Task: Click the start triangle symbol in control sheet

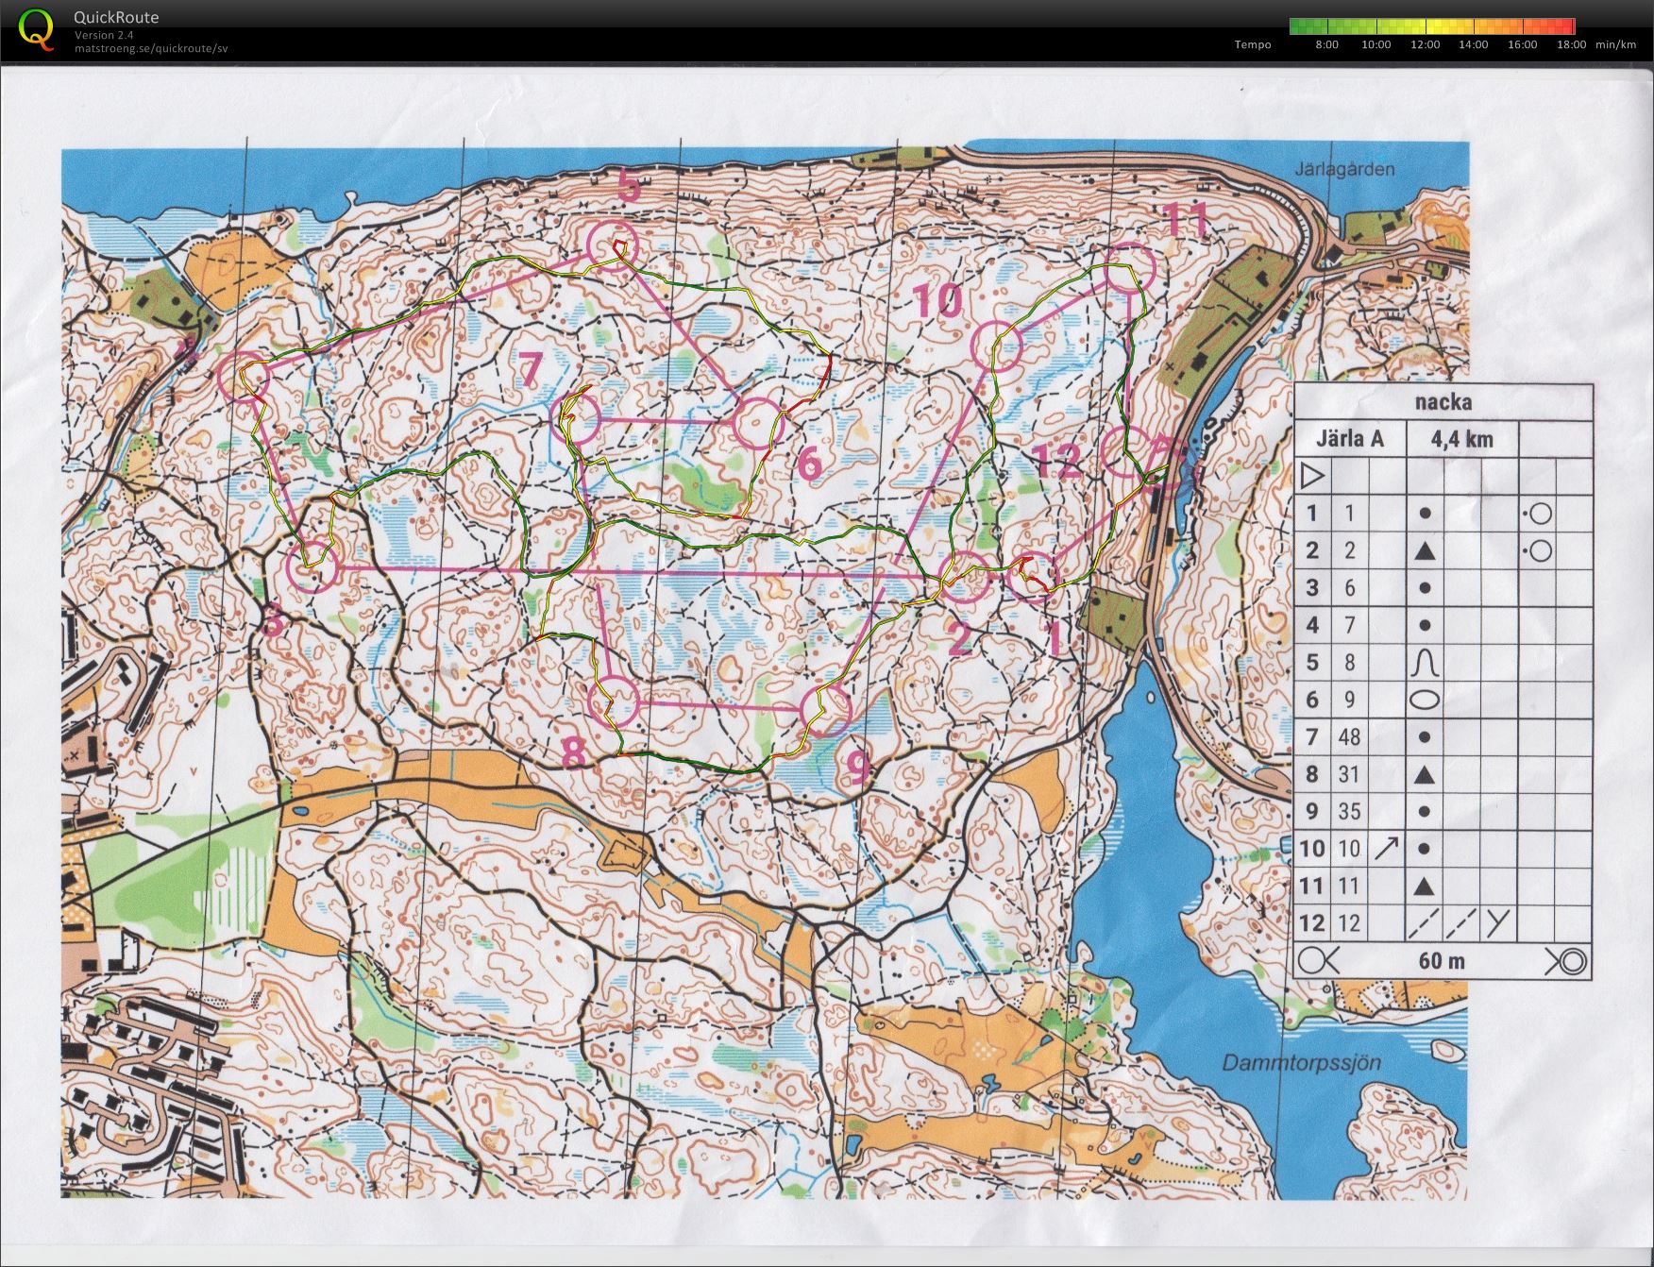Action: pyautogui.click(x=1312, y=476)
